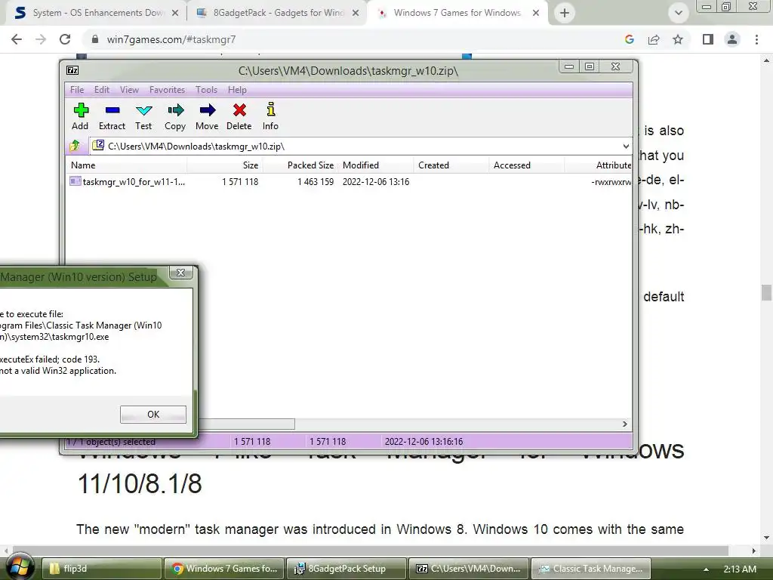
Task: Select the Windows 7 Games tab
Action: (x=457, y=13)
